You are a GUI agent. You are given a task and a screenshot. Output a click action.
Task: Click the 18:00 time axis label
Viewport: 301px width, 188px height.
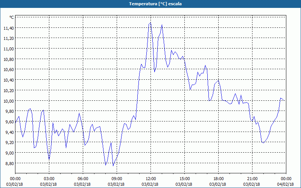tap(219, 179)
